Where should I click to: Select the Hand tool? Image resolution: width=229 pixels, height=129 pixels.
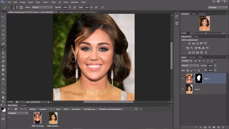(x=3, y=97)
